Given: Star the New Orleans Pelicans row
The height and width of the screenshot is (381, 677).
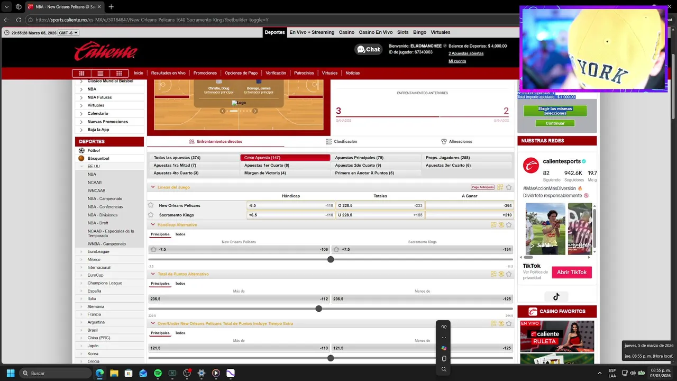Looking at the screenshot, I should pos(151,205).
